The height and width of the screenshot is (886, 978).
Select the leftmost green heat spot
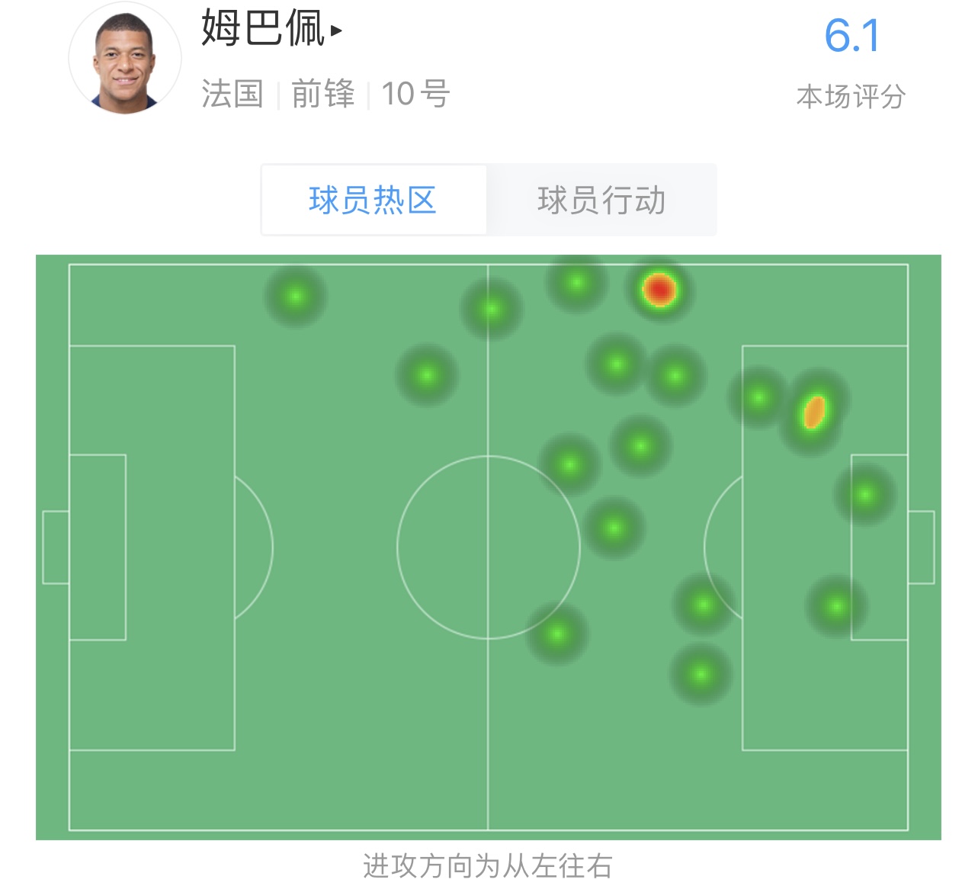coord(296,296)
